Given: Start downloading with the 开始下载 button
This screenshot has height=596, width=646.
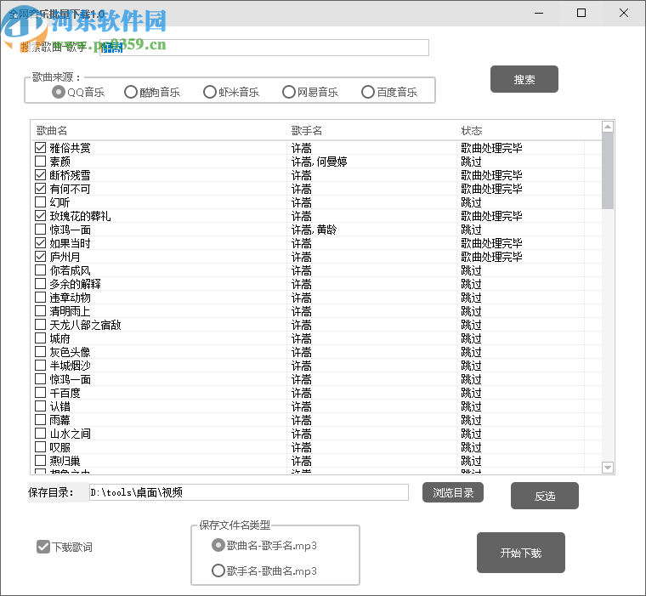Looking at the screenshot, I should point(521,553).
